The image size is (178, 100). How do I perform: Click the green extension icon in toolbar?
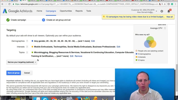[172, 4]
